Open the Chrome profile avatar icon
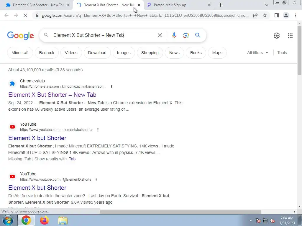This screenshot has width=302, height=226. pos(286,15)
